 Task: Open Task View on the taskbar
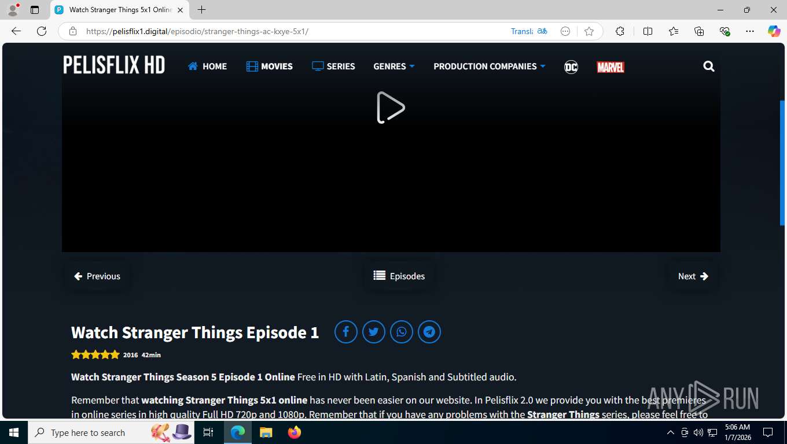[208, 432]
